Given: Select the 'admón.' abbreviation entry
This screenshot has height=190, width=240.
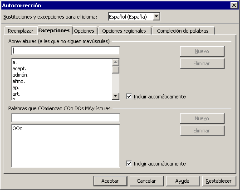Looking at the screenshot, I should click(62, 75).
